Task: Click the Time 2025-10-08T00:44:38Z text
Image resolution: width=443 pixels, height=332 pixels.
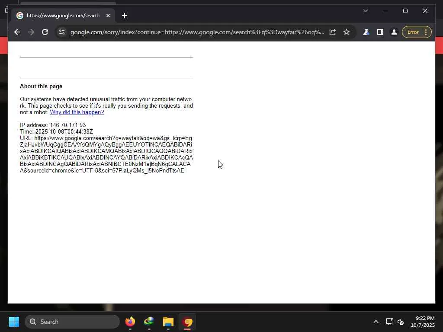Action: [x=57, y=131]
